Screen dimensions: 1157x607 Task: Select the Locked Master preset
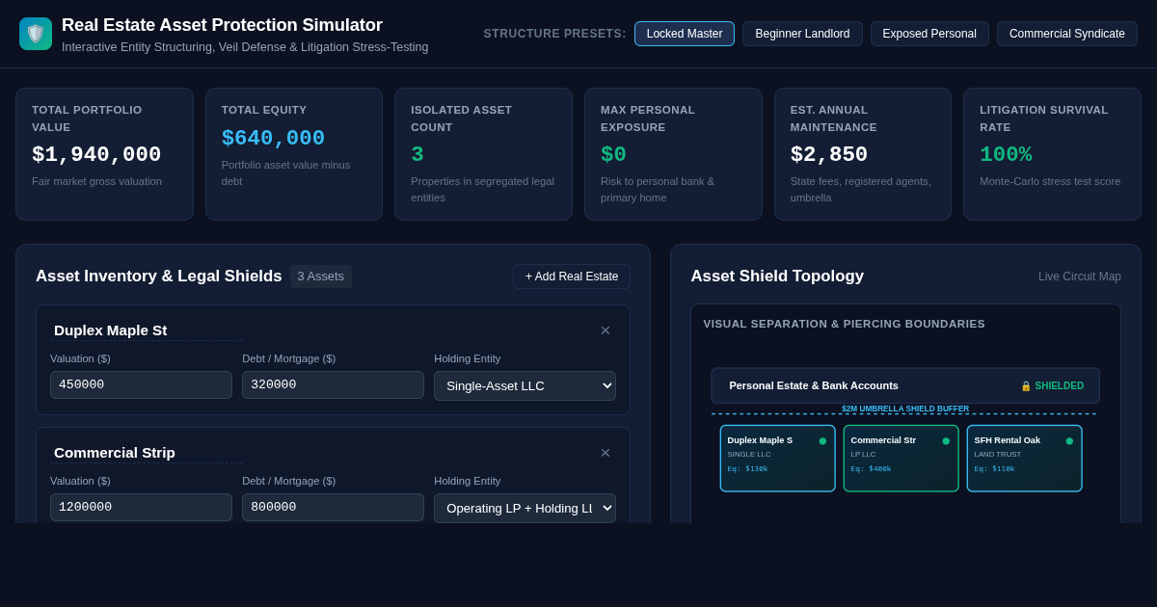[x=685, y=34]
